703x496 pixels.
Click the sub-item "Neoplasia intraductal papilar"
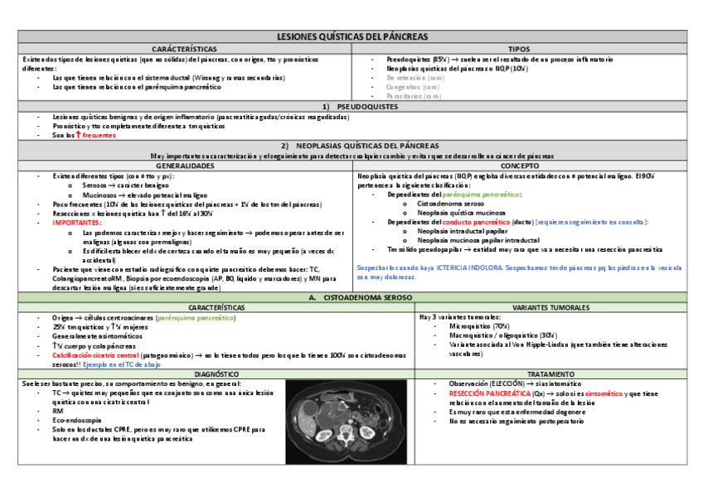[463, 231]
